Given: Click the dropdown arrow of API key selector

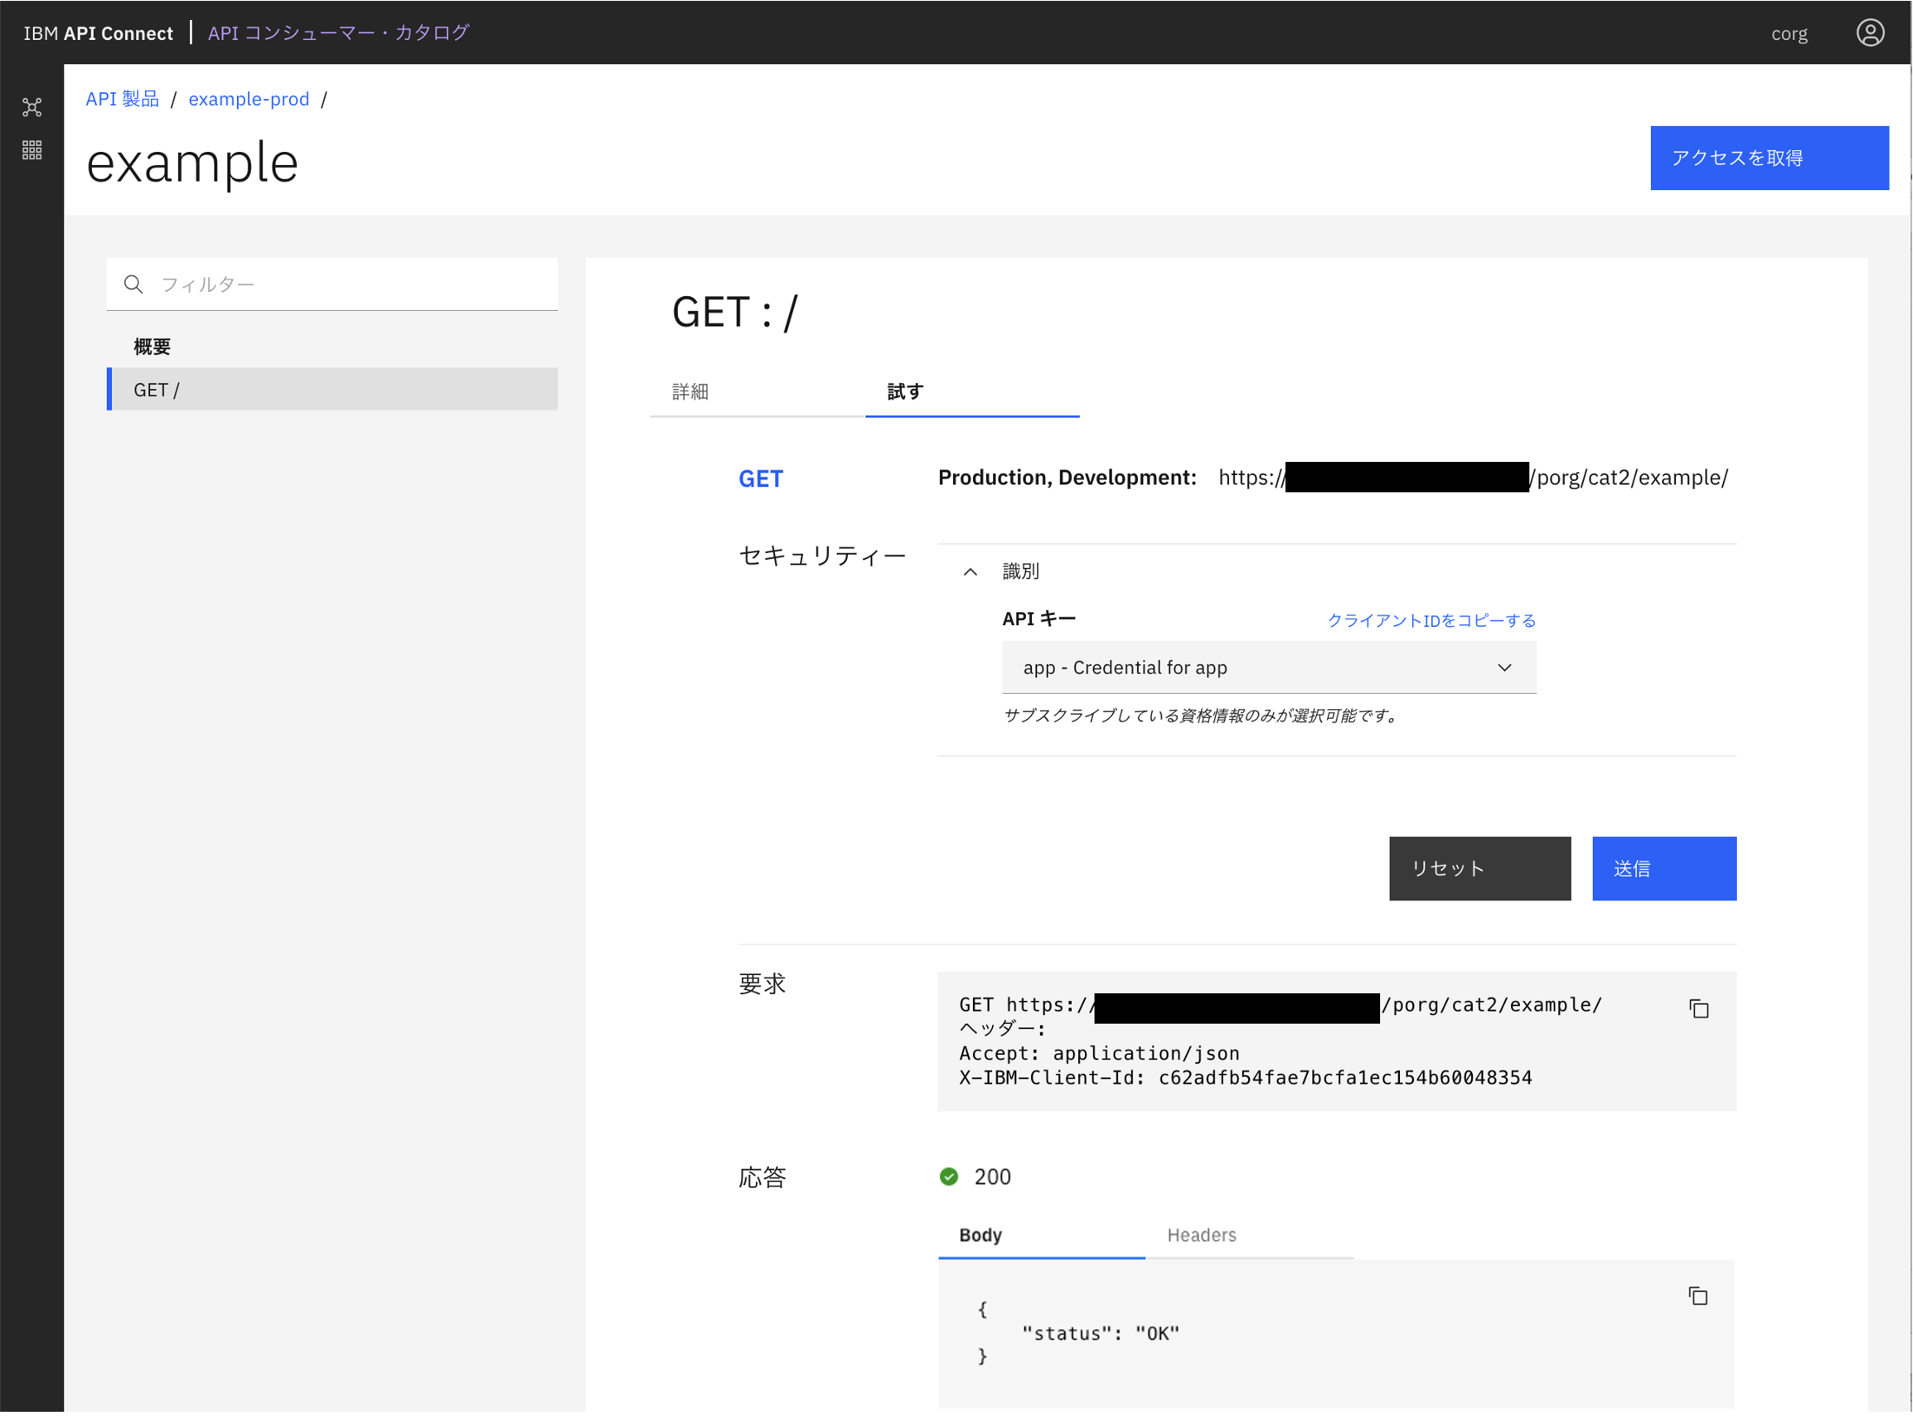Looking at the screenshot, I should [x=1504, y=668].
